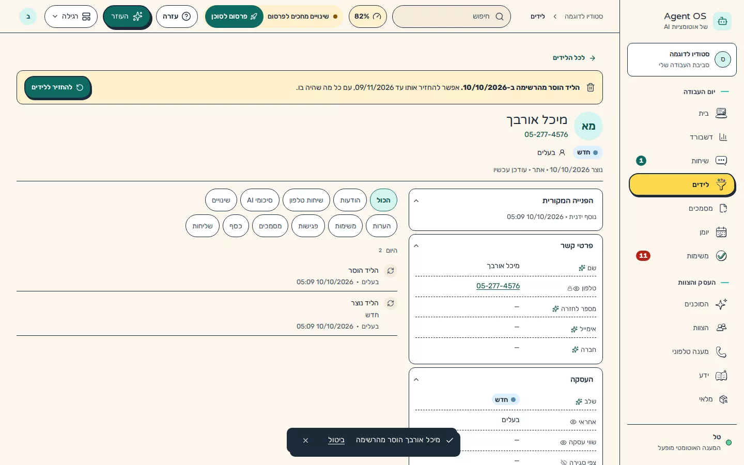Open the ב user avatar

point(28,17)
